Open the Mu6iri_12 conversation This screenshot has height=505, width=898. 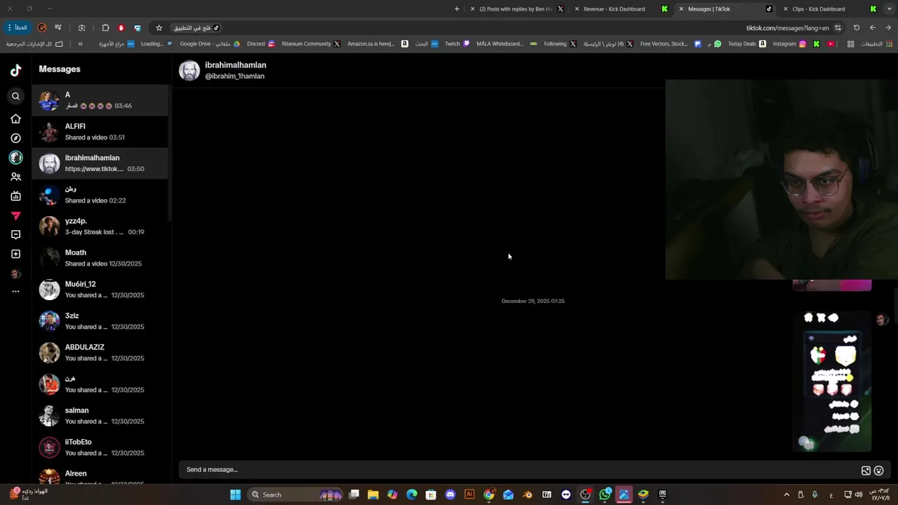click(100, 290)
